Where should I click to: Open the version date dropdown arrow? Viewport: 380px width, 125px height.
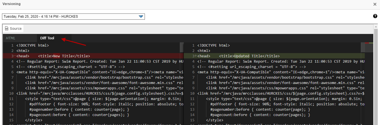point(141,17)
